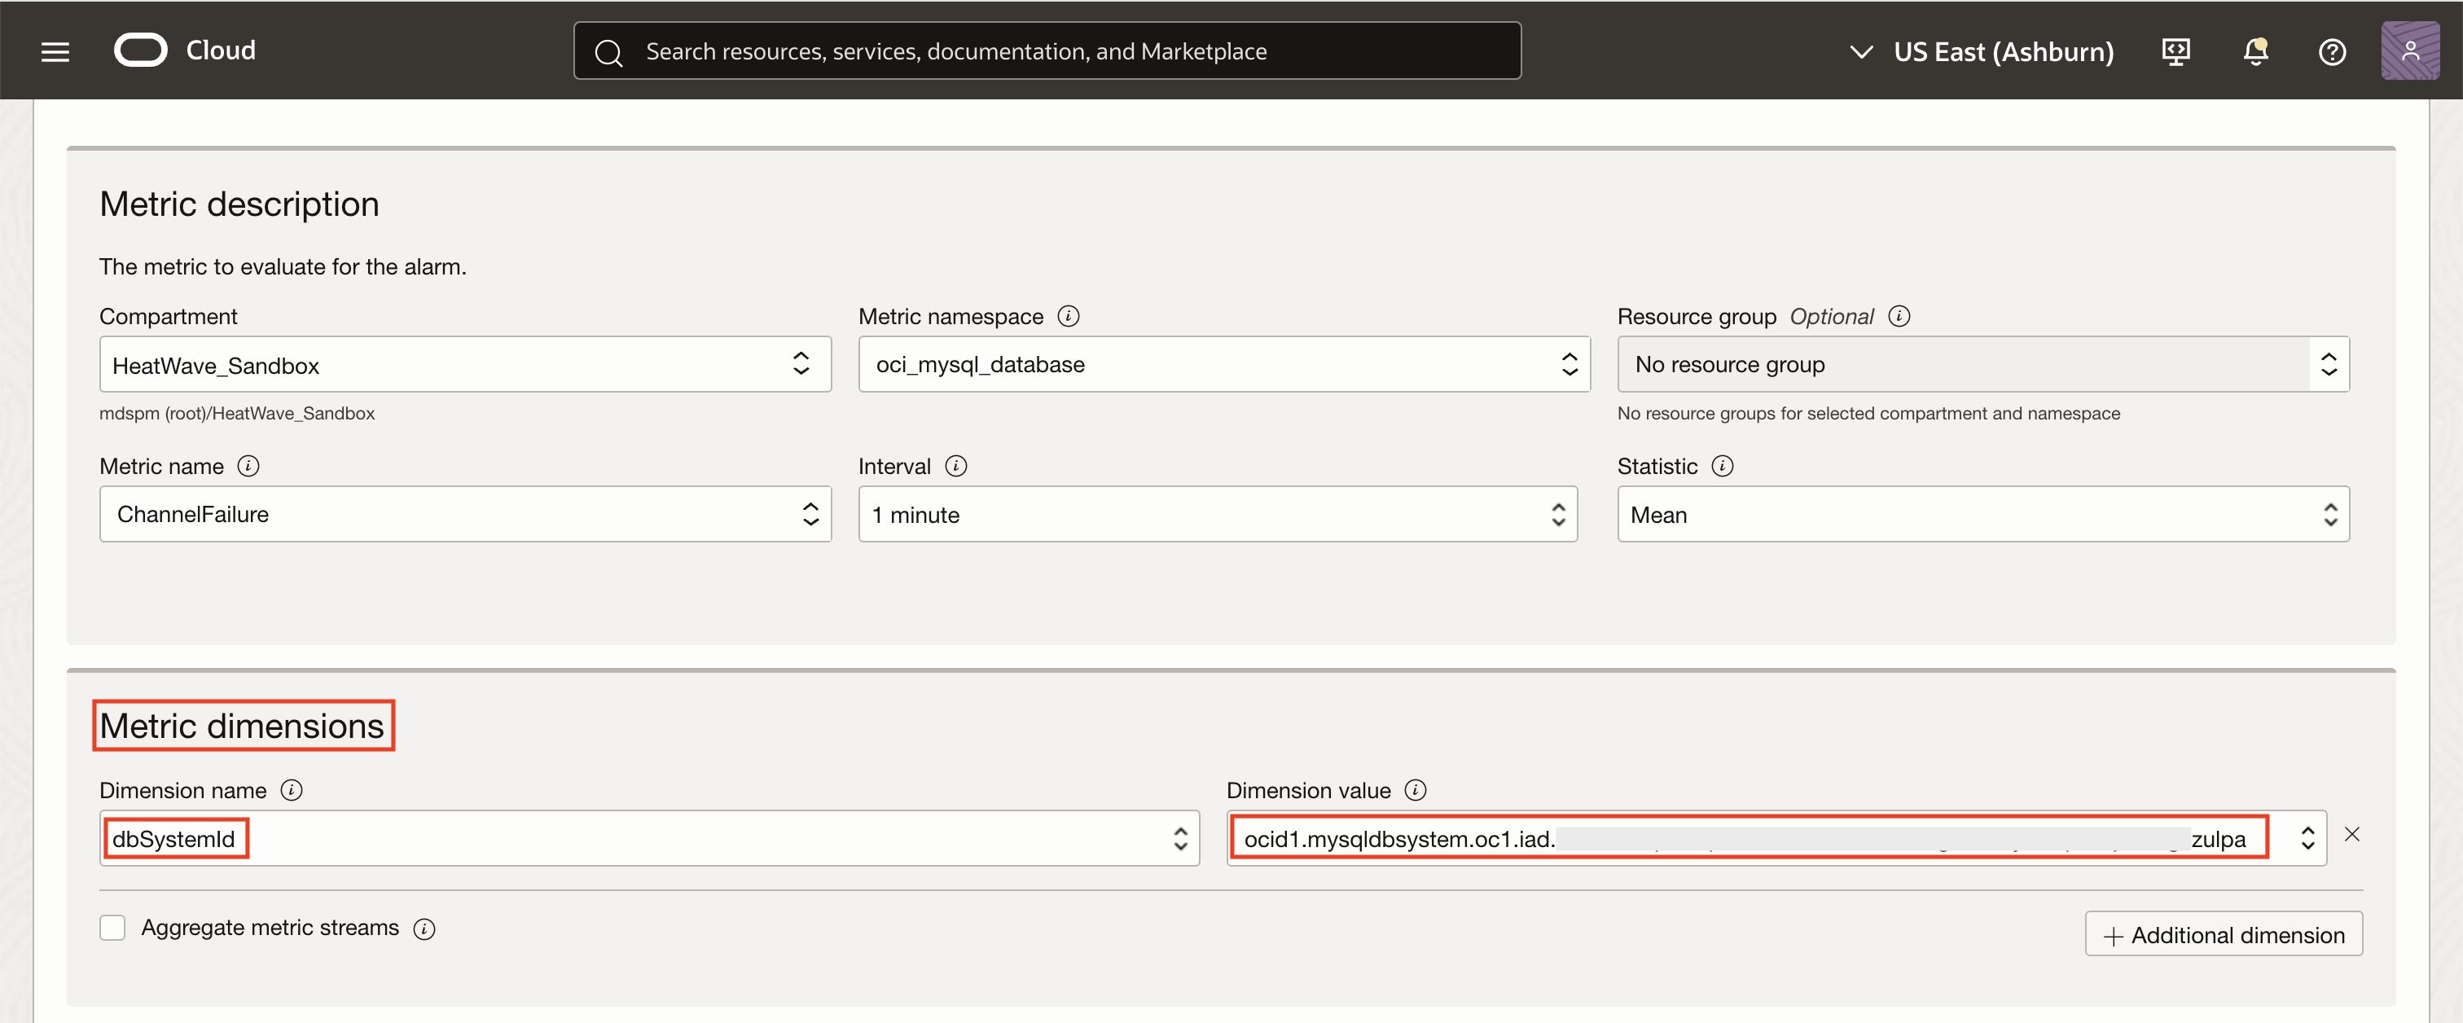Click the Dimension value info icon
Image resolution: width=2463 pixels, height=1023 pixels.
click(x=1416, y=790)
